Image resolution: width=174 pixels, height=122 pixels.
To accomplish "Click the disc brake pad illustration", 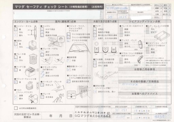I will tap(141, 44).
